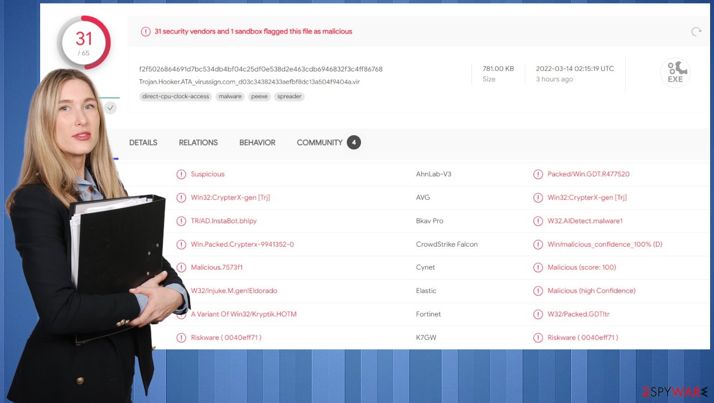Click the EXE file type icon
Image resolution: width=714 pixels, height=403 pixels.
pyautogui.click(x=675, y=73)
